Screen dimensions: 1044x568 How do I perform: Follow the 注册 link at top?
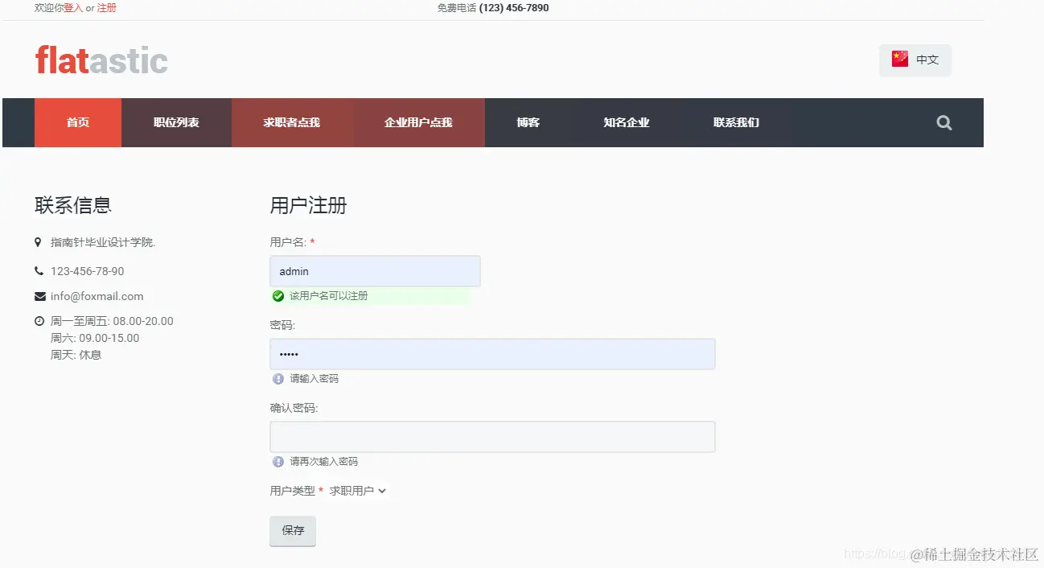click(107, 8)
